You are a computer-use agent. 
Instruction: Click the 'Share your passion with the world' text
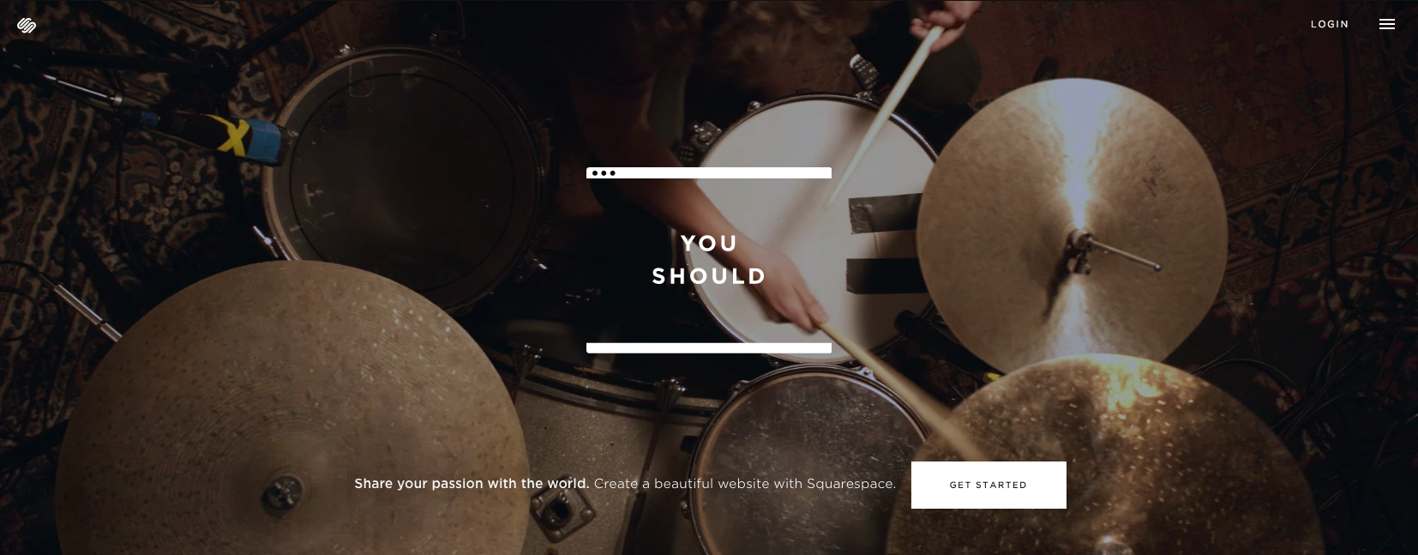pos(472,484)
